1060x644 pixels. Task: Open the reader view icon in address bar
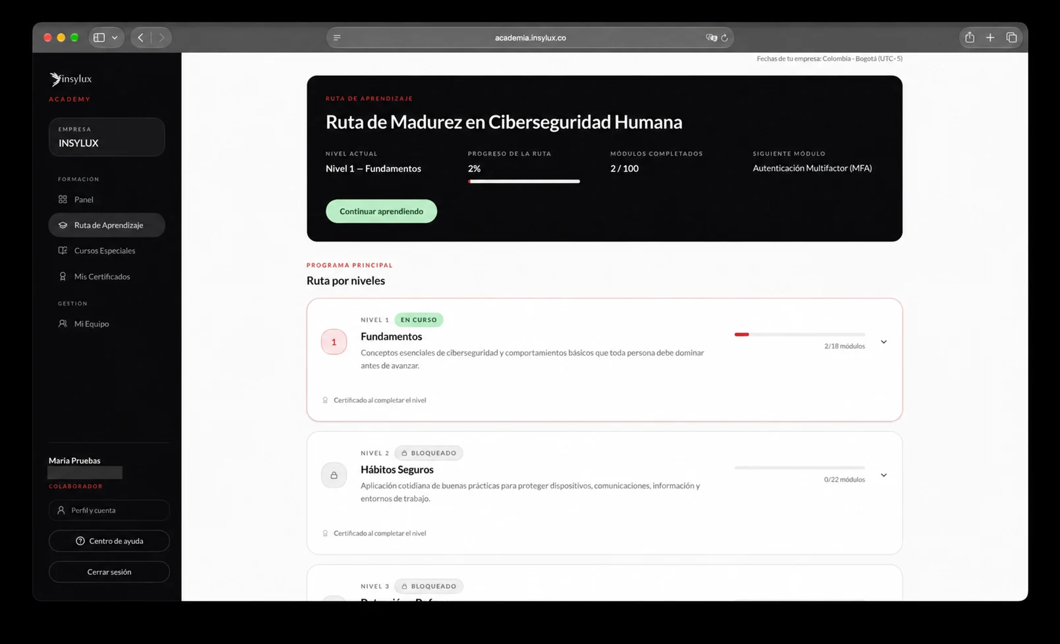pyautogui.click(x=337, y=38)
